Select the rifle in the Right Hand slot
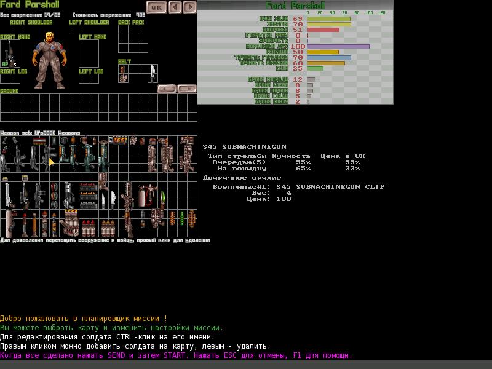492x369 pixels. click(8, 54)
